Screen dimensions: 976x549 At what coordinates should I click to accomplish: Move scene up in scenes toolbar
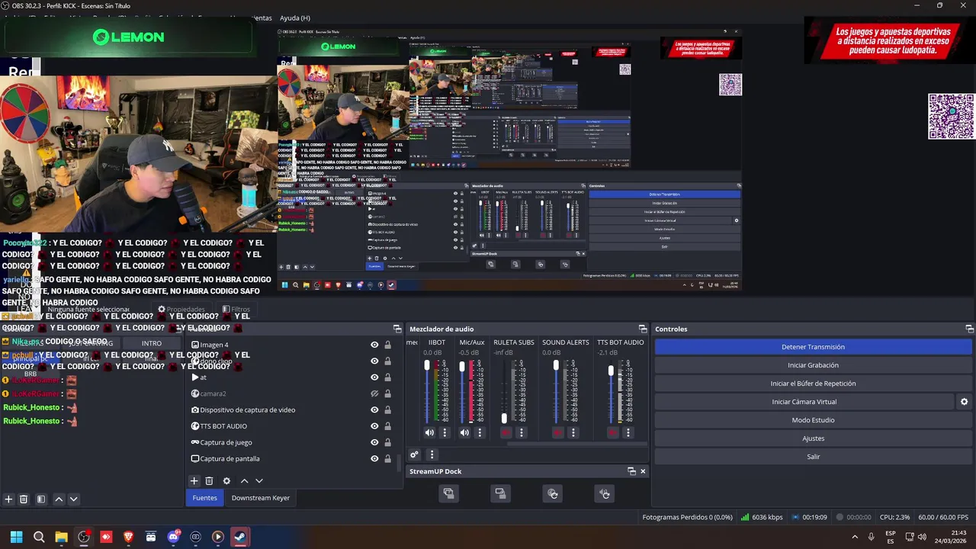point(59,499)
